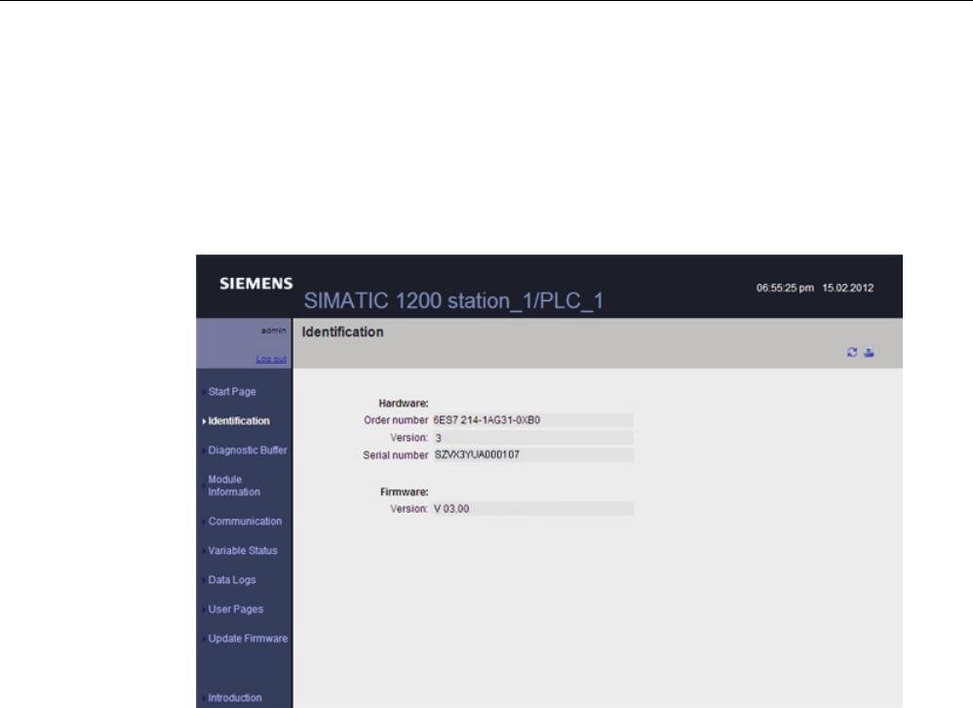Click hardware version field showing 3
The width and height of the screenshot is (973, 708).
(x=532, y=438)
